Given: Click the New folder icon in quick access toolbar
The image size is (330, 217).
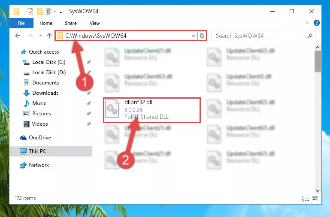Looking at the screenshot, I should pyautogui.click(x=40, y=11).
